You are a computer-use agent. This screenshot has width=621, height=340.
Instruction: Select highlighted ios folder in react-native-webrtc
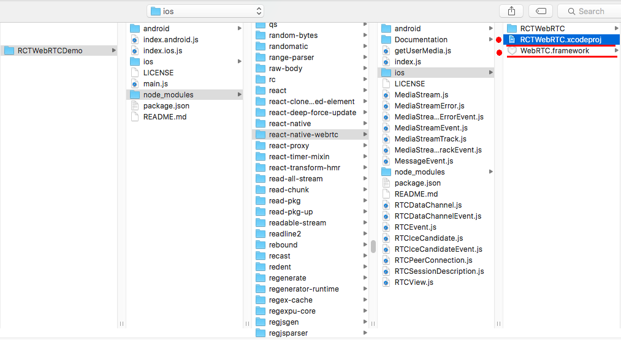pyautogui.click(x=436, y=73)
